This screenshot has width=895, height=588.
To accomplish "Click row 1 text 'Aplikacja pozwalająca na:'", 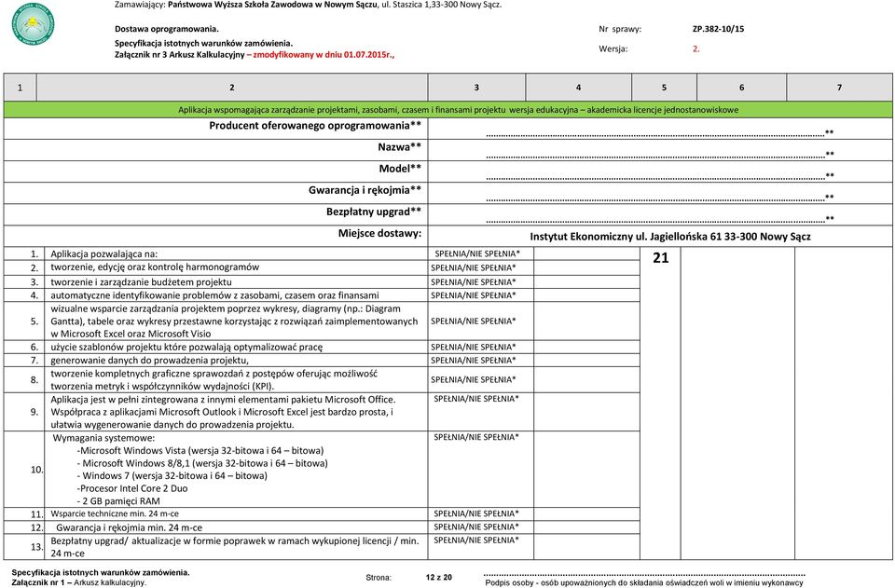I will tap(103, 254).
